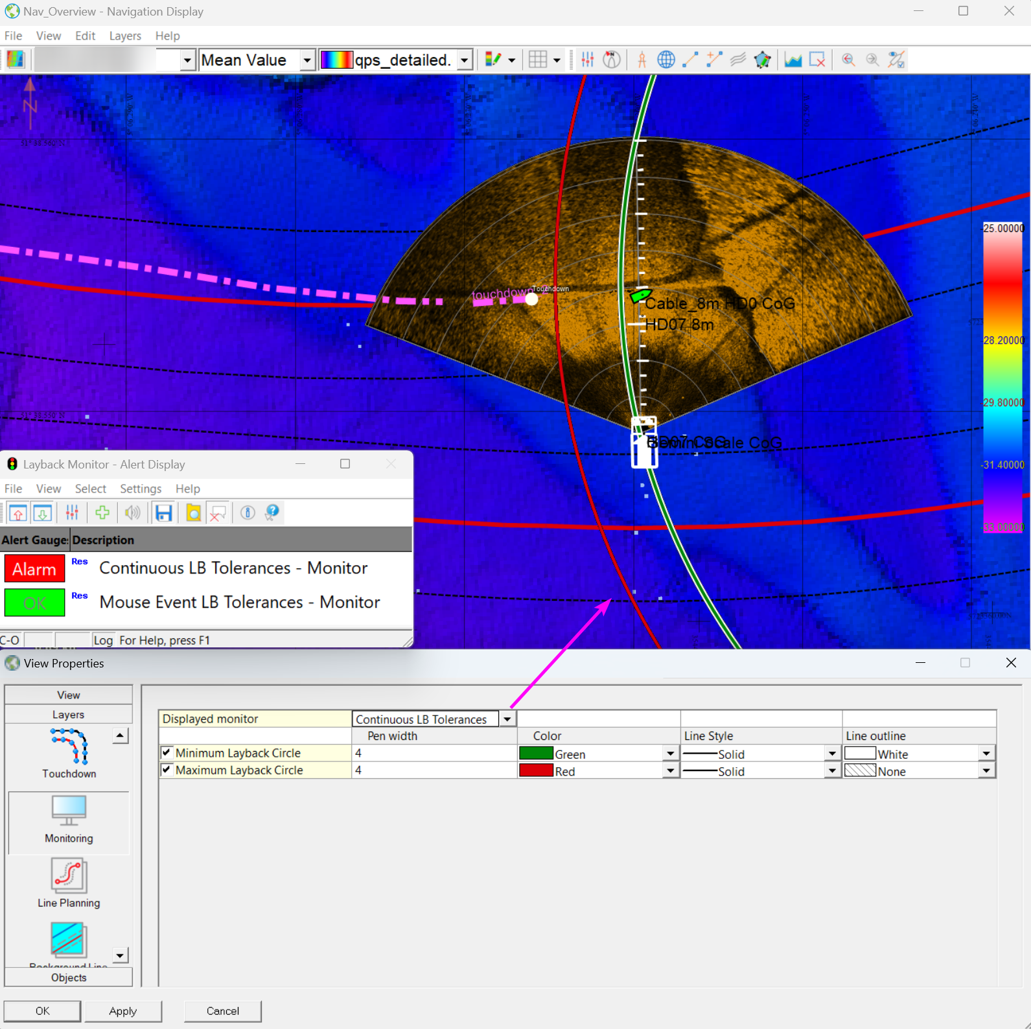Click the green color swatch for Minimum Layback
Viewport: 1031px width, 1029px height.
click(536, 754)
